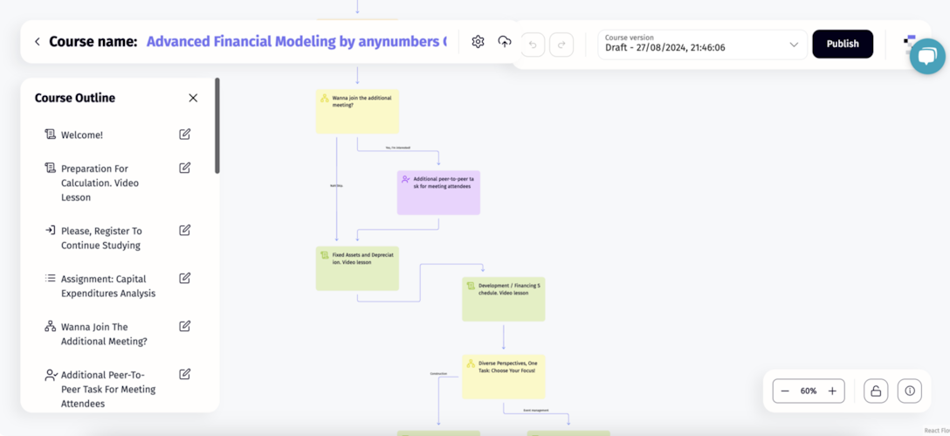Toggle the canvas lock button
This screenshot has width=950, height=436.
coord(876,391)
